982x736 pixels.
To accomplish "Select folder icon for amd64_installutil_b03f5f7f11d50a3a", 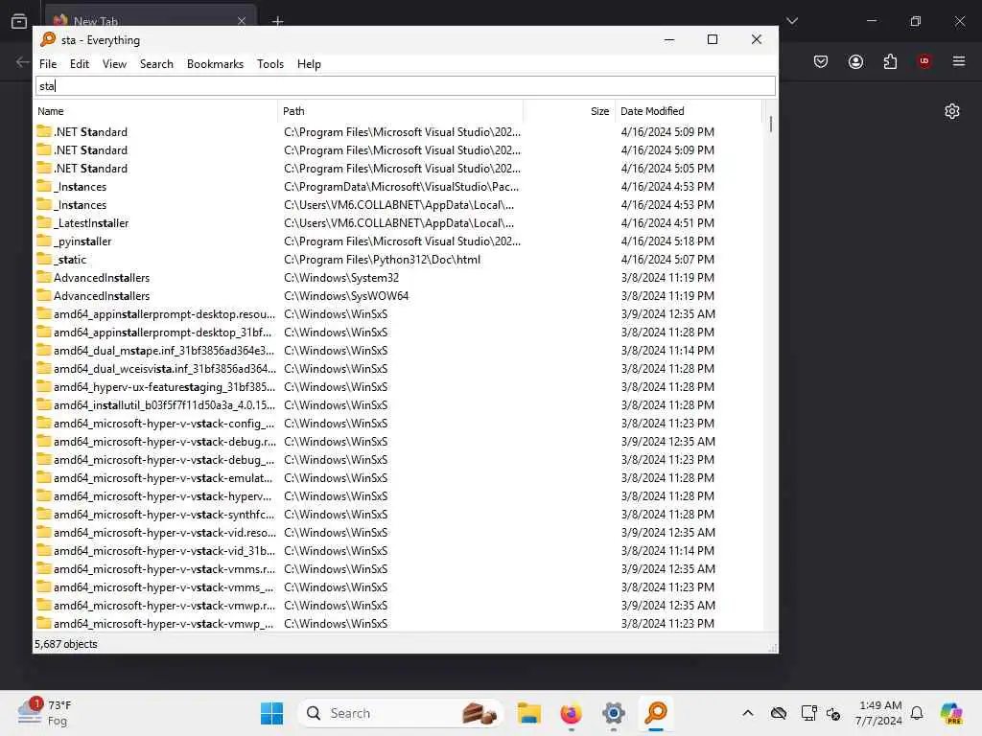I will (44, 405).
